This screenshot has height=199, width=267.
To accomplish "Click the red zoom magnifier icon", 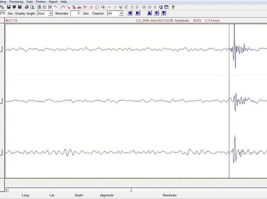I will click(92, 7).
